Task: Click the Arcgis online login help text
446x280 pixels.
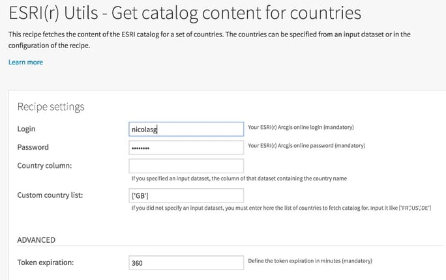Action: [301, 127]
